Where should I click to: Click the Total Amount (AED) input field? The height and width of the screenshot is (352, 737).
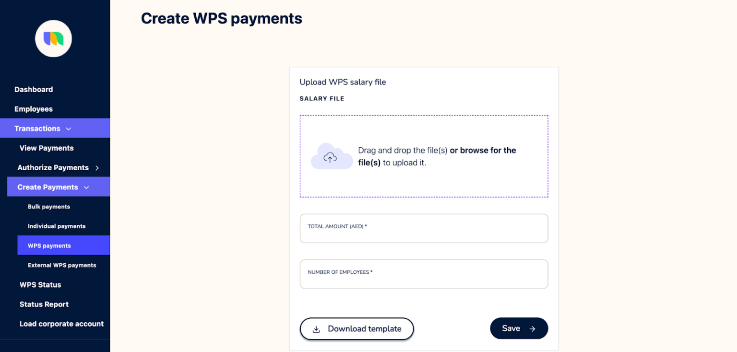pyautogui.click(x=424, y=228)
